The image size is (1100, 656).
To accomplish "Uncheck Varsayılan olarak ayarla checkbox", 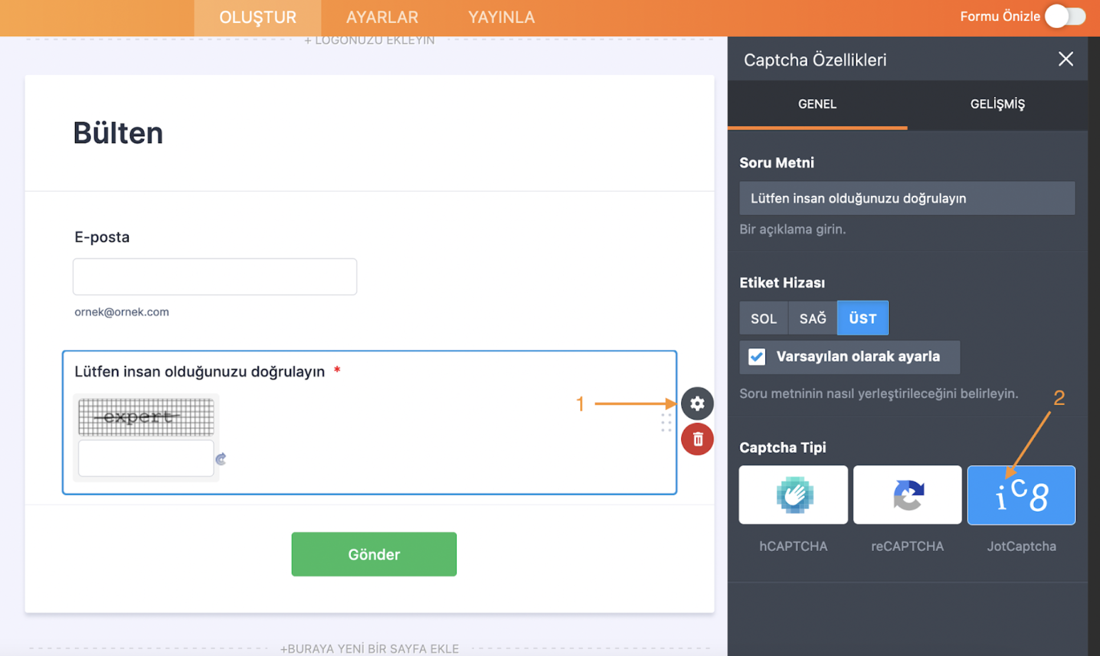I will tap(757, 357).
